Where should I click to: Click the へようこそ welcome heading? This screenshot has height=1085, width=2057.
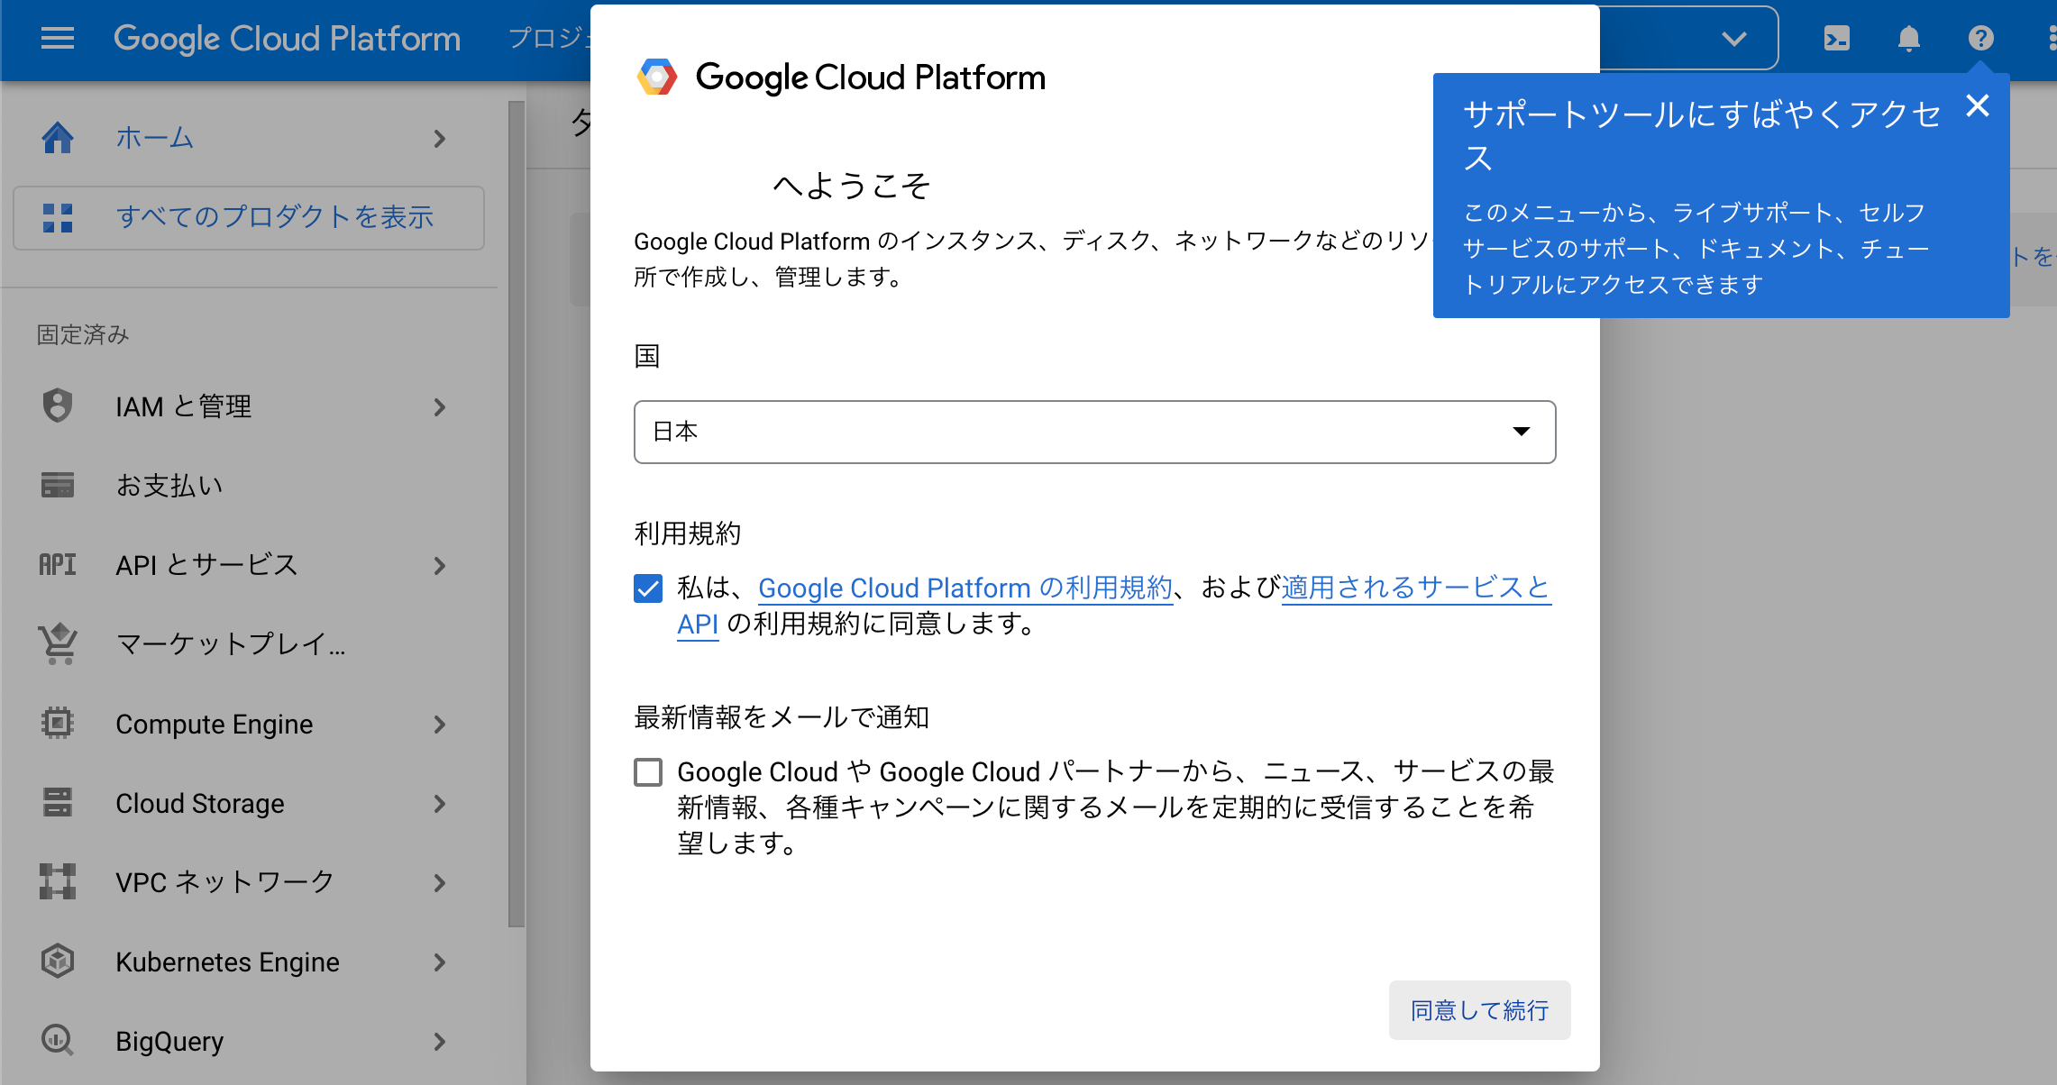[x=852, y=186]
